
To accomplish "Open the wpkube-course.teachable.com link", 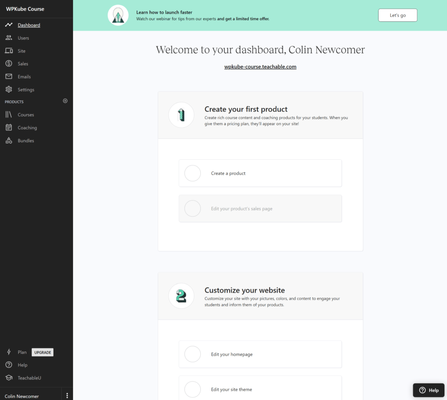I will pyautogui.click(x=260, y=67).
